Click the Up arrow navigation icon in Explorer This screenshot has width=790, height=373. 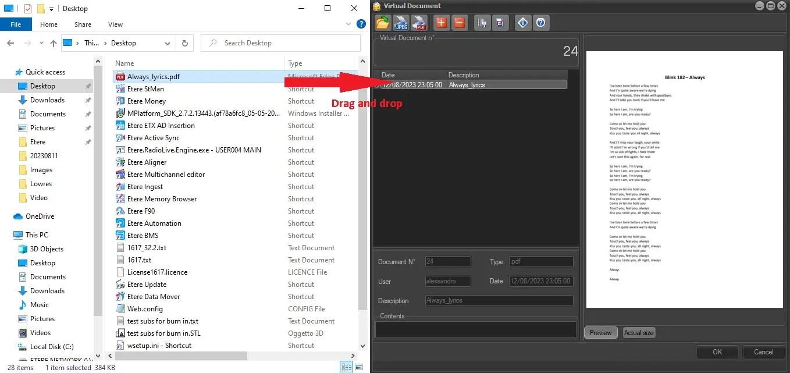[x=54, y=43]
